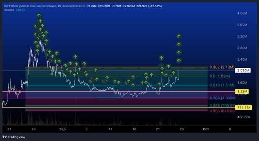Click the yellow 731.11K price tag
This screenshot has height=141, width=259.
point(244,108)
